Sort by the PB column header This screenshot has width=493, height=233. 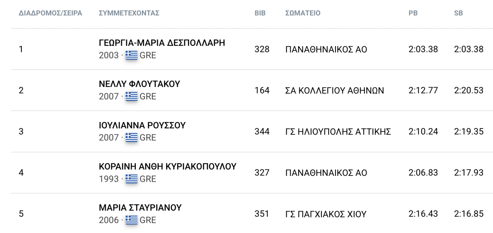click(x=413, y=13)
